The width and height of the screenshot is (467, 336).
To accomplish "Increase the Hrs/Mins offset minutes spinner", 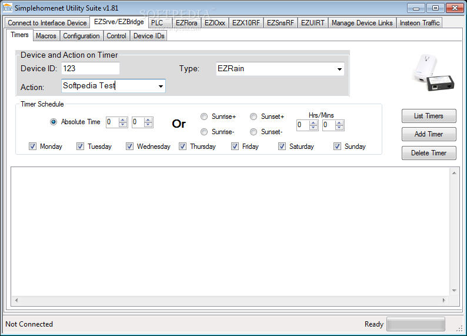I will pyautogui.click(x=339, y=123).
